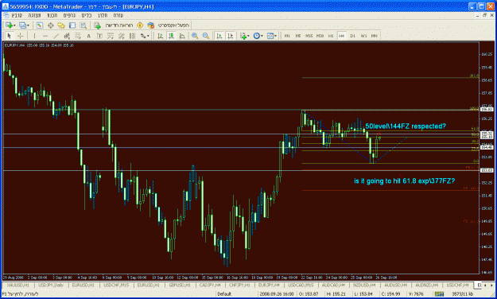Select the Fibonacci Retracement tool
This screenshot has height=299, width=497.
[x=78, y=36]
